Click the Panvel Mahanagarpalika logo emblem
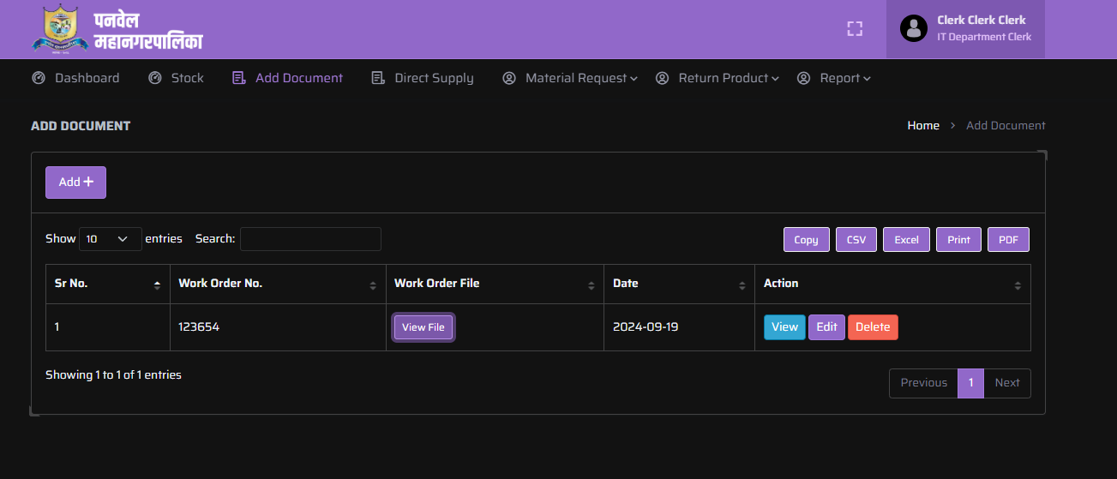Screen dimensions: 1117x479 click(x=60, y=28)
